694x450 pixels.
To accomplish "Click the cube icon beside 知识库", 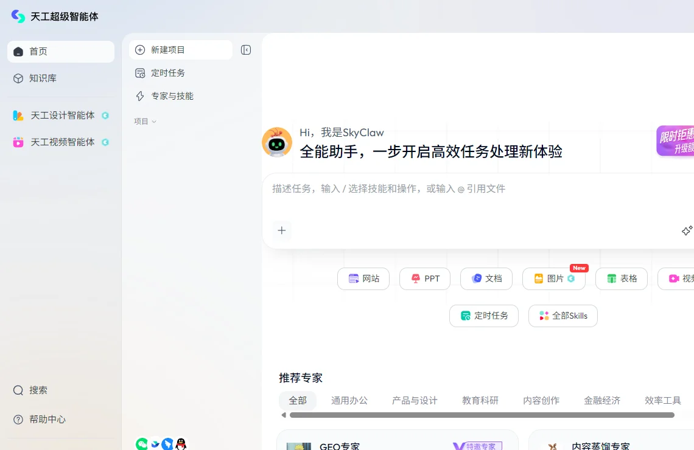I will (x=18, y=78).
